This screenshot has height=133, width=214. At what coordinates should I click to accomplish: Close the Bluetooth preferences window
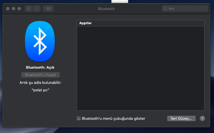(x=8, y=9)
